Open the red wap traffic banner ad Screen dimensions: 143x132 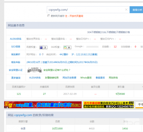43,105
